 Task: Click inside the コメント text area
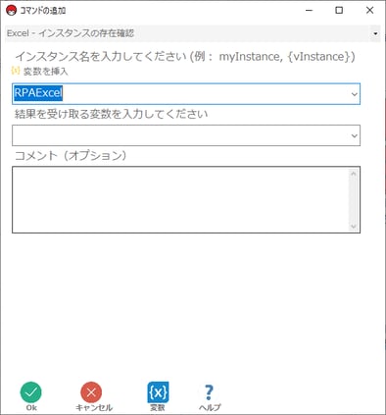tap(180, 199)
